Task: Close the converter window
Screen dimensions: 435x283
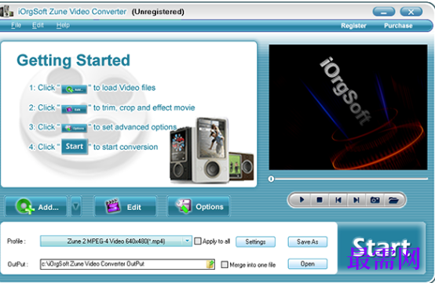Action: (411, 12)
